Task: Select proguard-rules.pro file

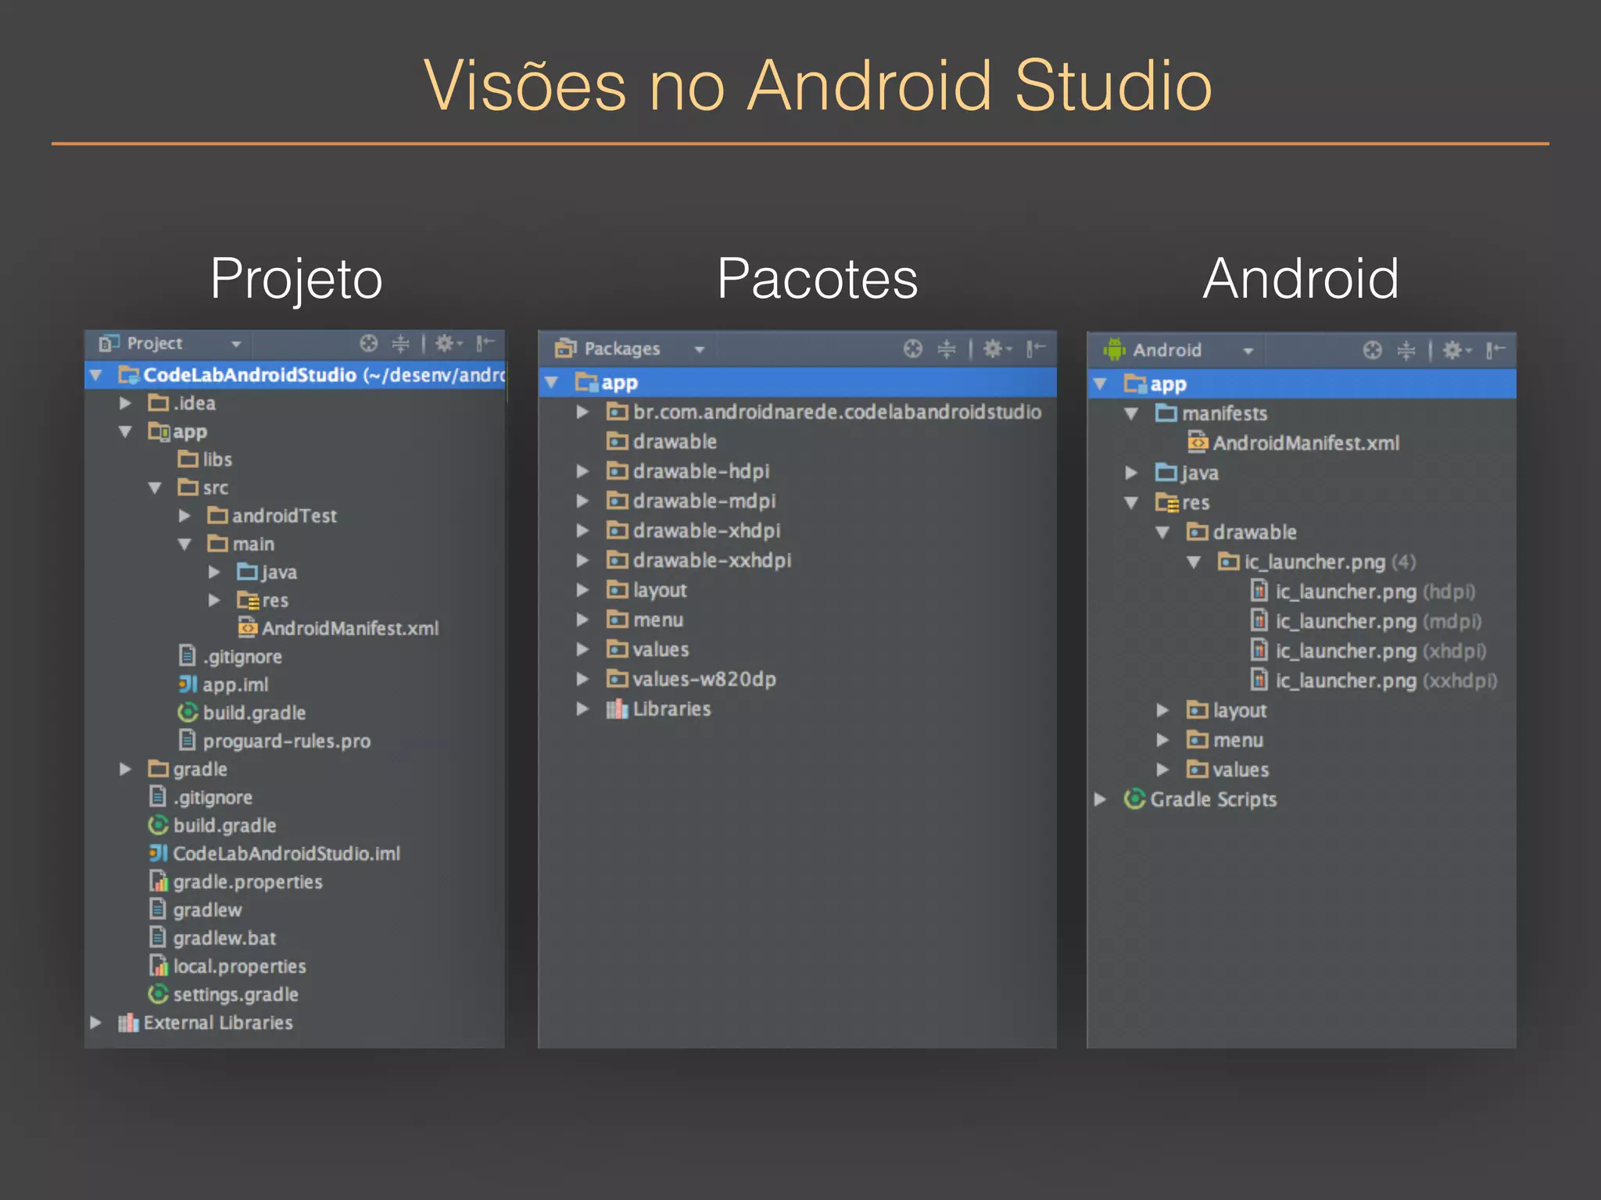Action: point(287,741)
